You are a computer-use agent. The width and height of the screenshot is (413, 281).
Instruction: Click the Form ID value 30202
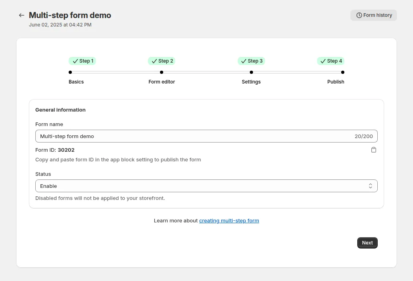[x=66, y=150]
